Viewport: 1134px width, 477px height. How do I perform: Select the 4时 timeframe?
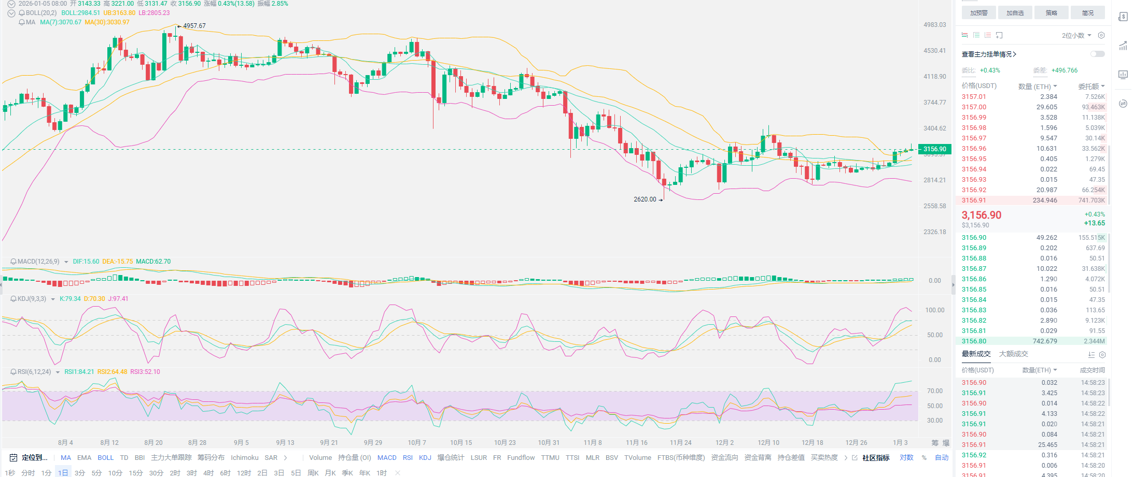point(208,473)
